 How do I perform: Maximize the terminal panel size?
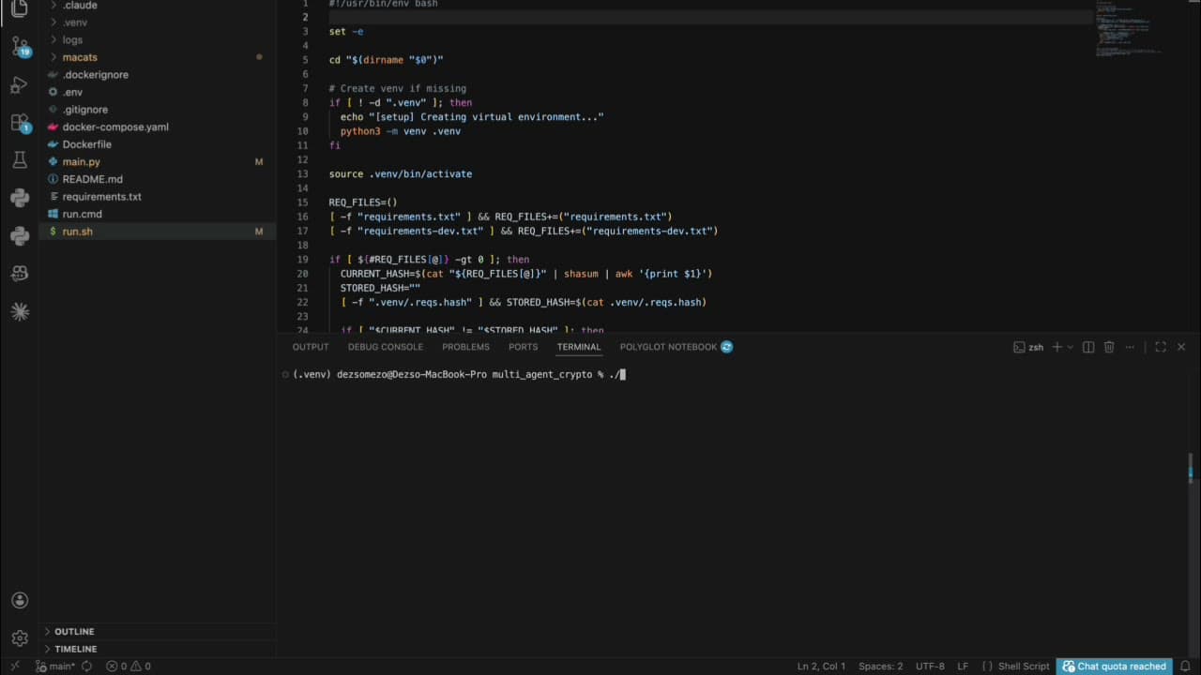(1161, 347)
